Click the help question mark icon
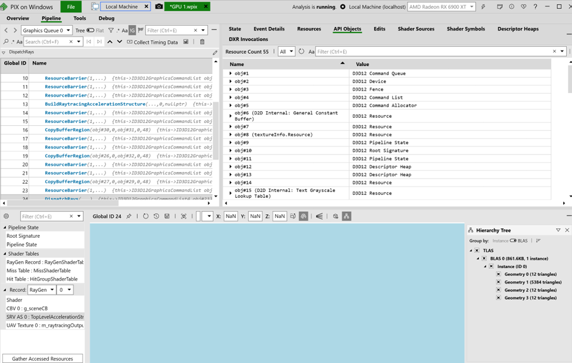Image resolution: width=572 pixels, height=363 pixels. tap(534, 7)
